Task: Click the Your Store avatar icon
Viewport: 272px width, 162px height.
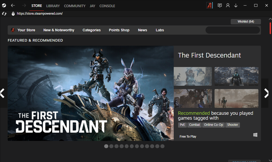Action: click(x=13, y=30)
